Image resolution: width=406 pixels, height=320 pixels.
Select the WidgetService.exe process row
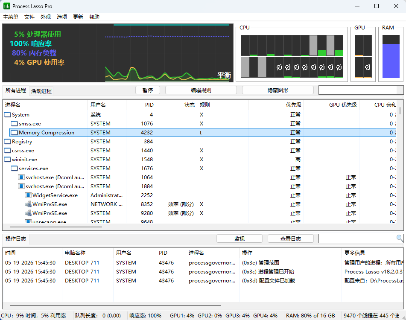pos(200,195)
